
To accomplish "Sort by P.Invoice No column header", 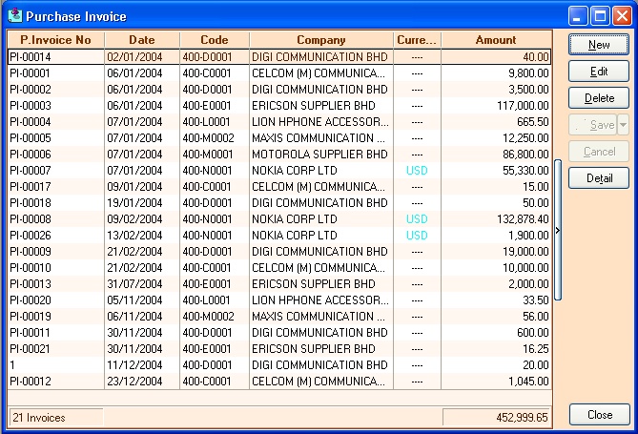I will [x=55, y=40].
